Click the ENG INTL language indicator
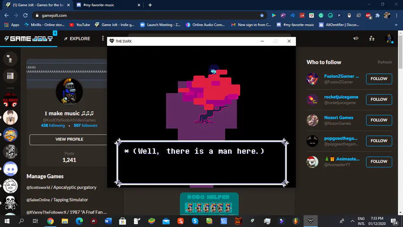The image size is (403, 227). point(361,221)
